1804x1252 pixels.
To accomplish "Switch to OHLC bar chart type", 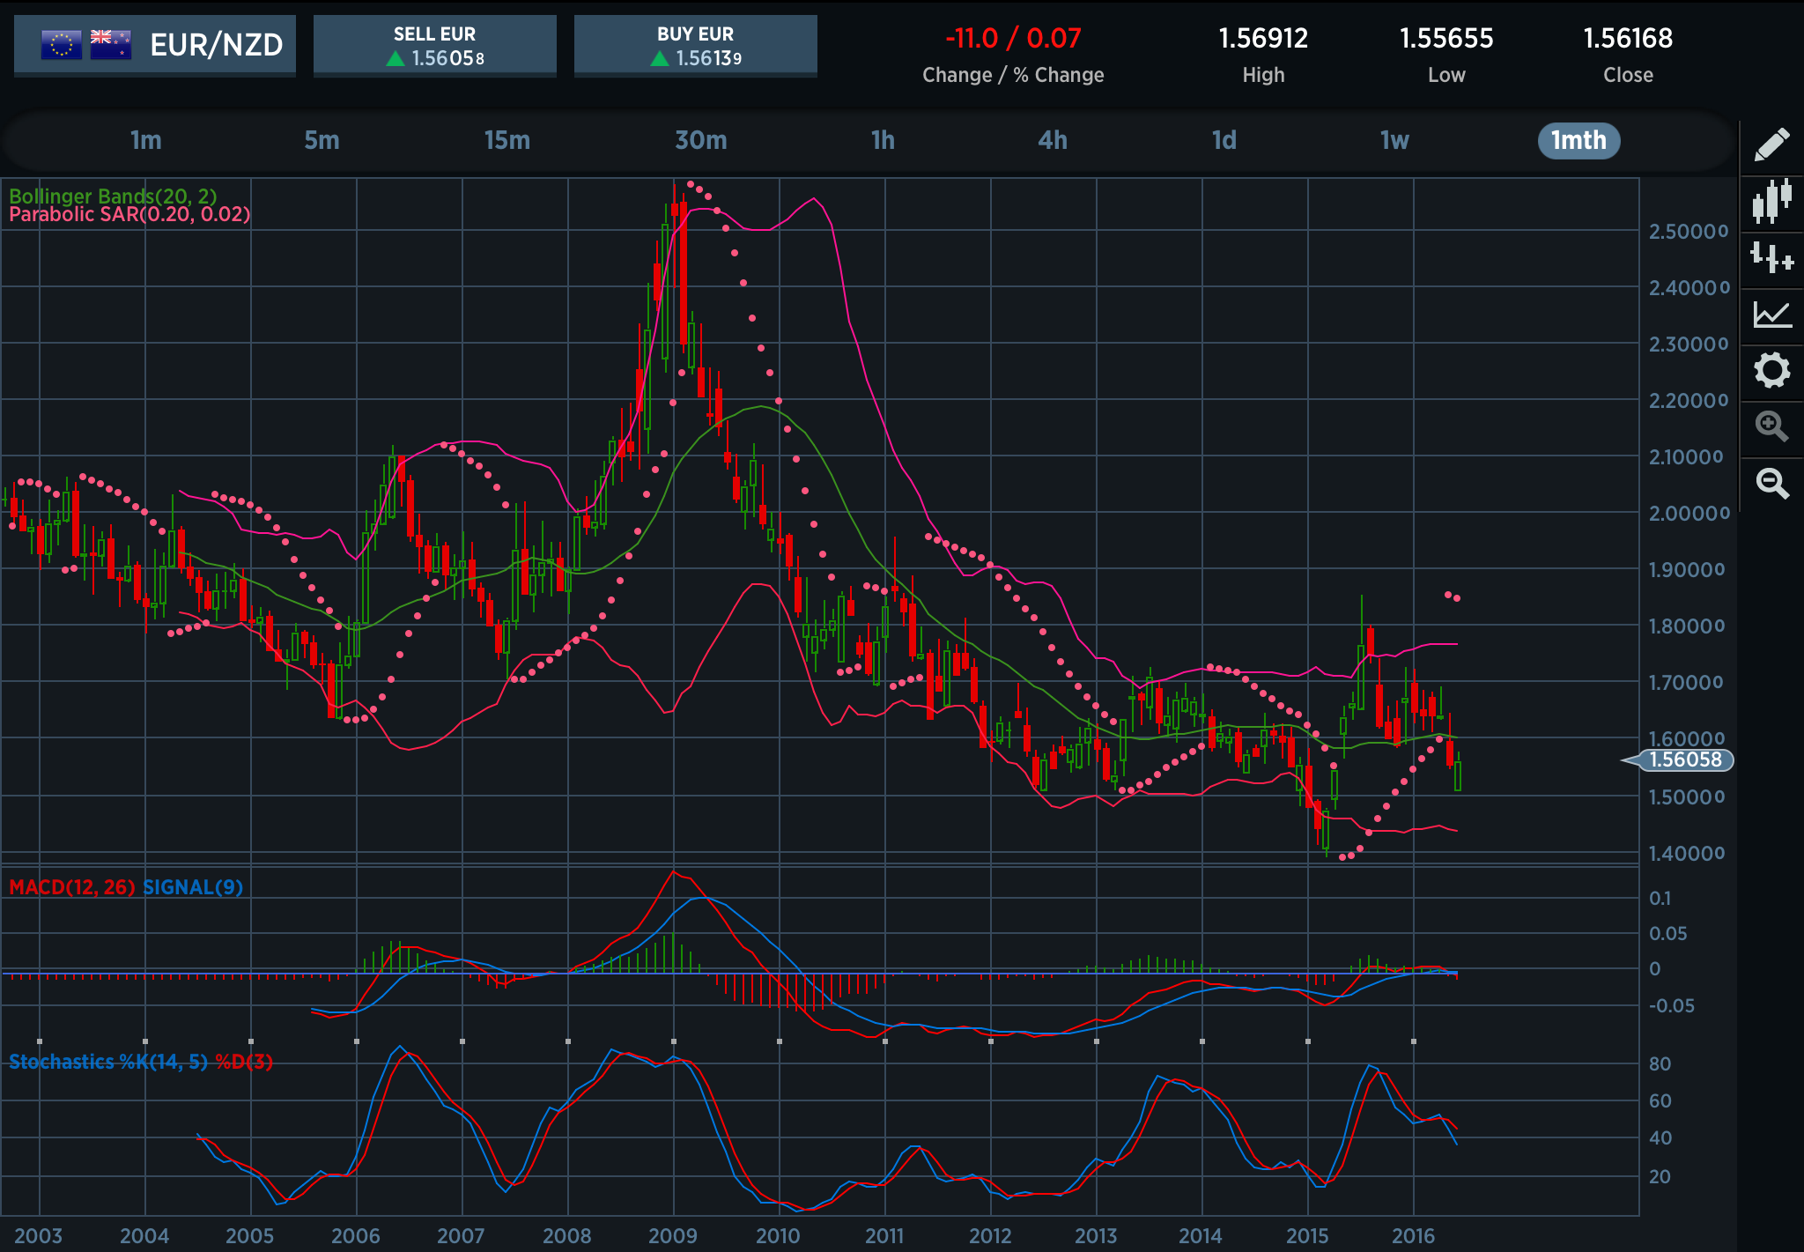I will tap(1771, 257).
